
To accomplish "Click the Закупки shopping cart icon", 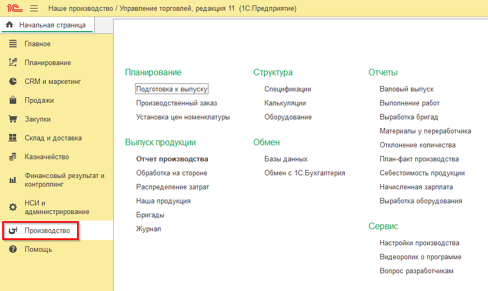I will [13, 119].
